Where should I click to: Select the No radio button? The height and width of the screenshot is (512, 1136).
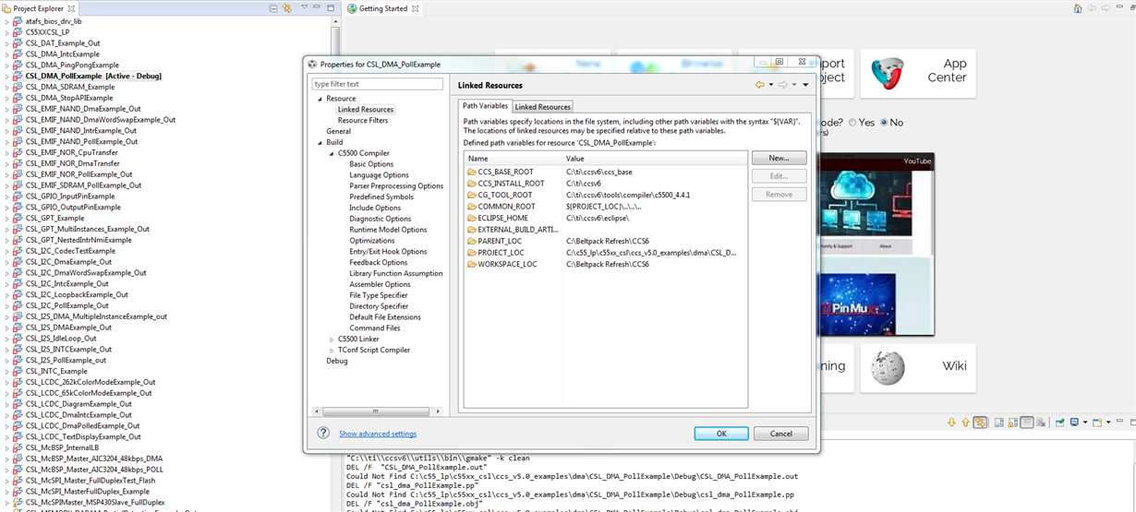(885, 122)
